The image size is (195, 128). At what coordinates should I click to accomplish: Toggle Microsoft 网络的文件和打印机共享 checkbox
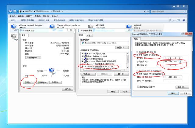[83, 61]
